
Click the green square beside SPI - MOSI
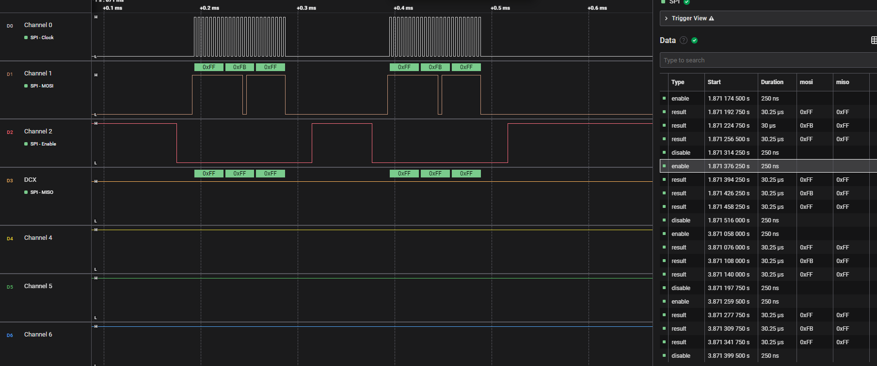tap(26, 86)
